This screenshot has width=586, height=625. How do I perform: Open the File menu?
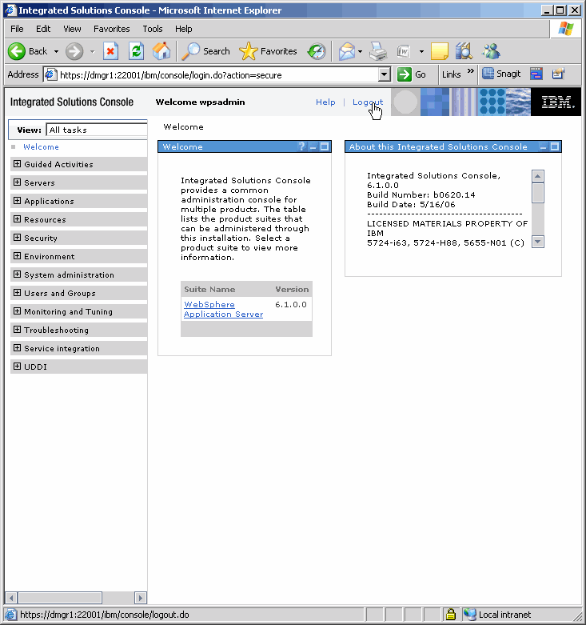pyautogui.click(x=17, y=29)
